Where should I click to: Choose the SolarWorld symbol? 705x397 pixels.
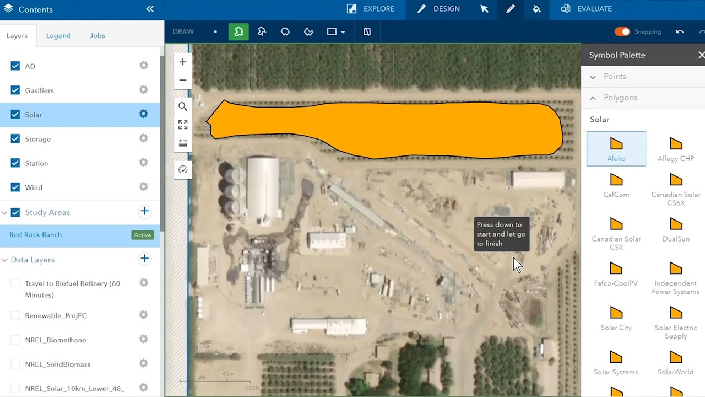pyautogui.click(x=676, y=363)
